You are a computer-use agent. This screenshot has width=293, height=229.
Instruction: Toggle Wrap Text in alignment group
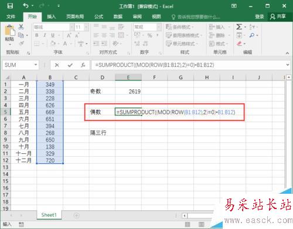[x=121, y=27]
